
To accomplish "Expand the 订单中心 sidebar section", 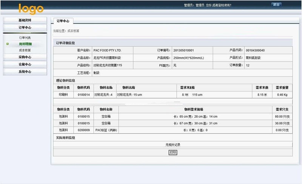I will [25, 28].
